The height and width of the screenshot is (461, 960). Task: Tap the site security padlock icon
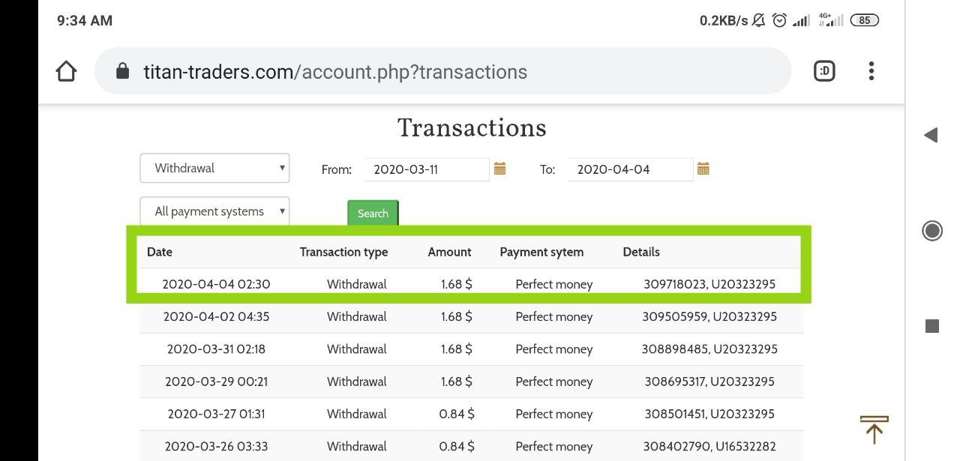click(x=123, y=72)
